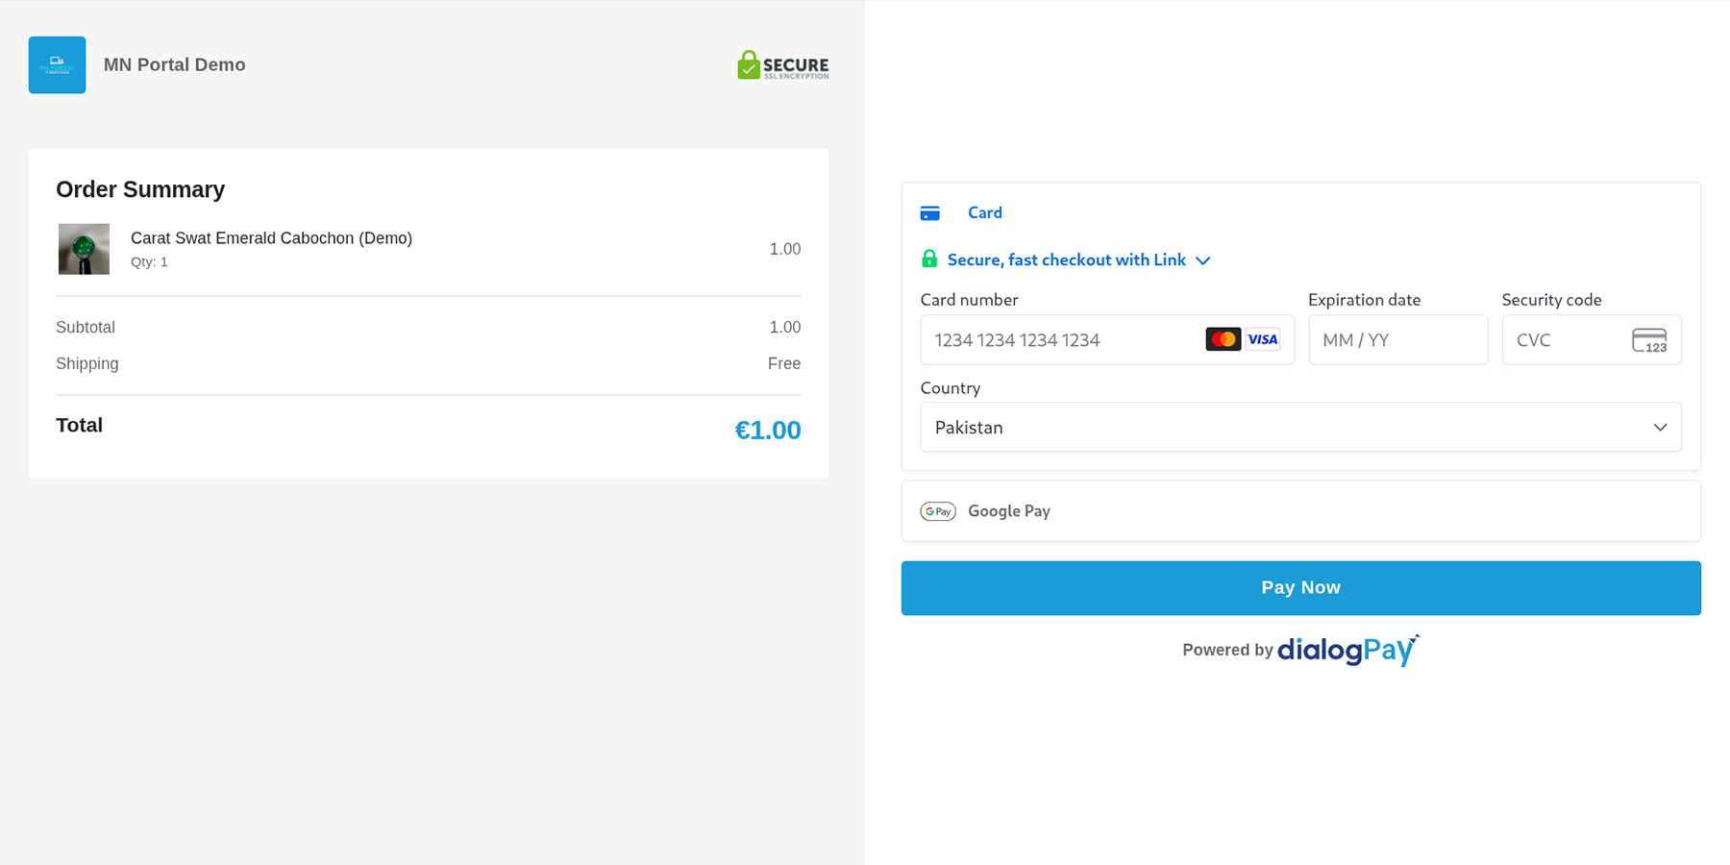Click the blue card icon beside Card
1730x865 pixels.
click(x=929, y=212)
